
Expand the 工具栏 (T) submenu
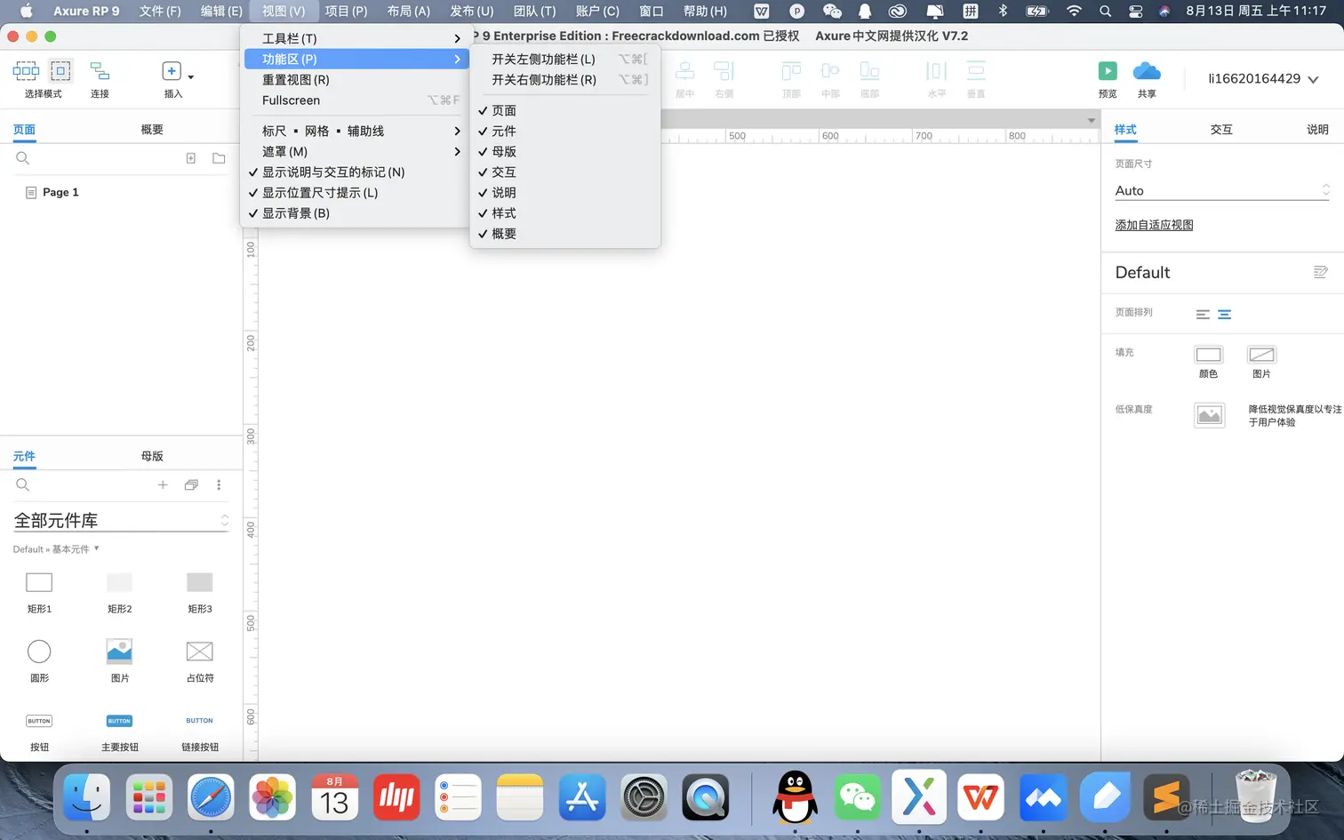click(x=356, y=38)
